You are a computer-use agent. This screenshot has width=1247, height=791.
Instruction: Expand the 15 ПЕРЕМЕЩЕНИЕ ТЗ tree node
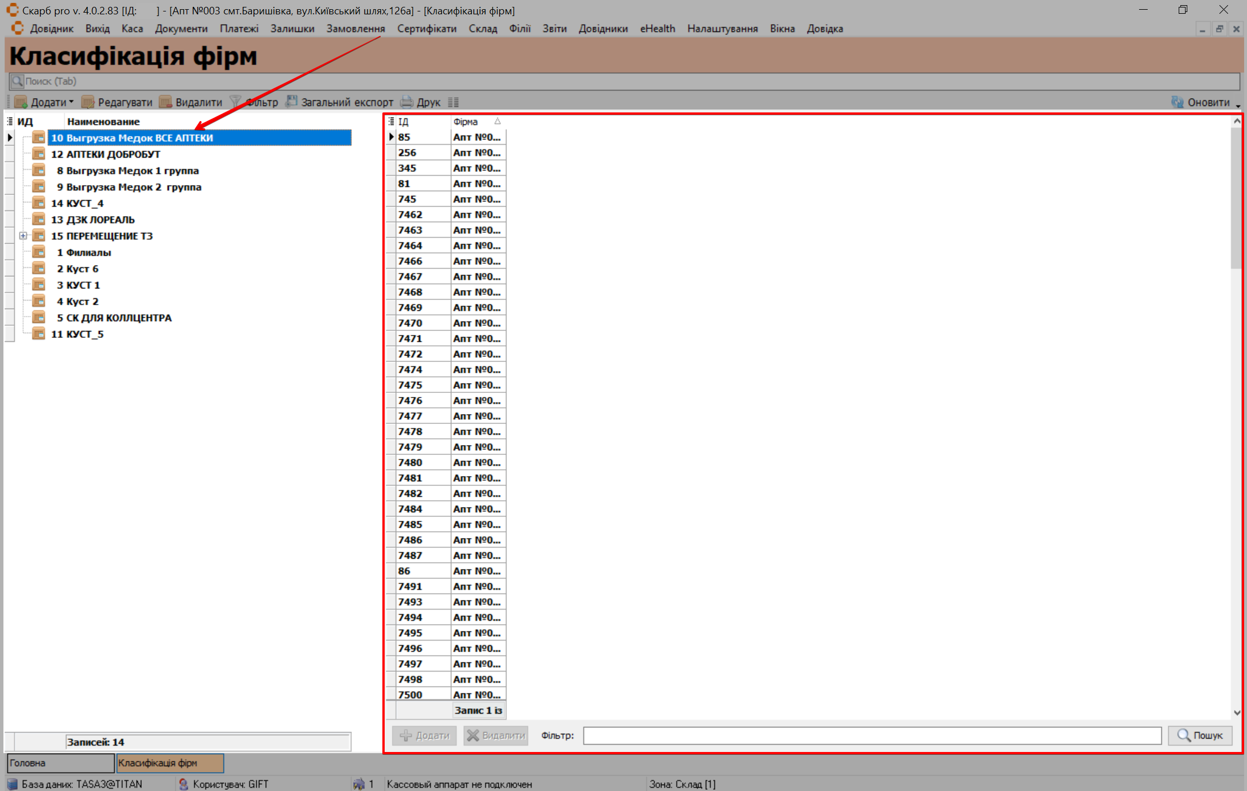pyautogui.click(x=23, y=236)
